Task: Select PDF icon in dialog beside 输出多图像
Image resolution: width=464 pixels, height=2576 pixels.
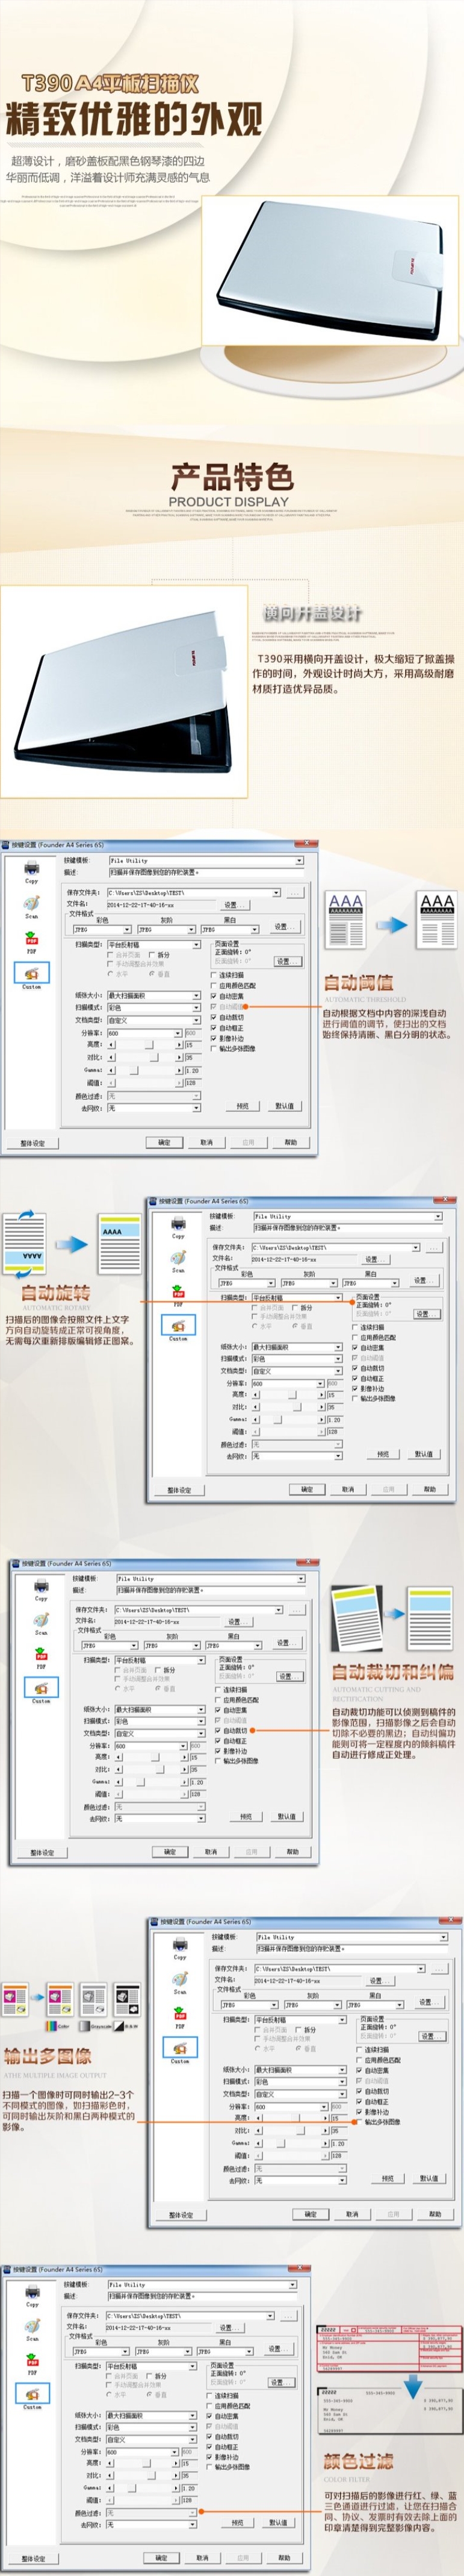Action: pos(179,2013)
